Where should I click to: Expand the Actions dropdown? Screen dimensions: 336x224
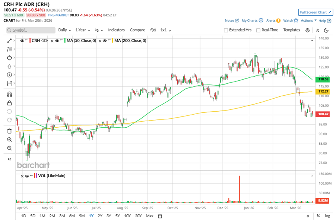tap(308, 20)
